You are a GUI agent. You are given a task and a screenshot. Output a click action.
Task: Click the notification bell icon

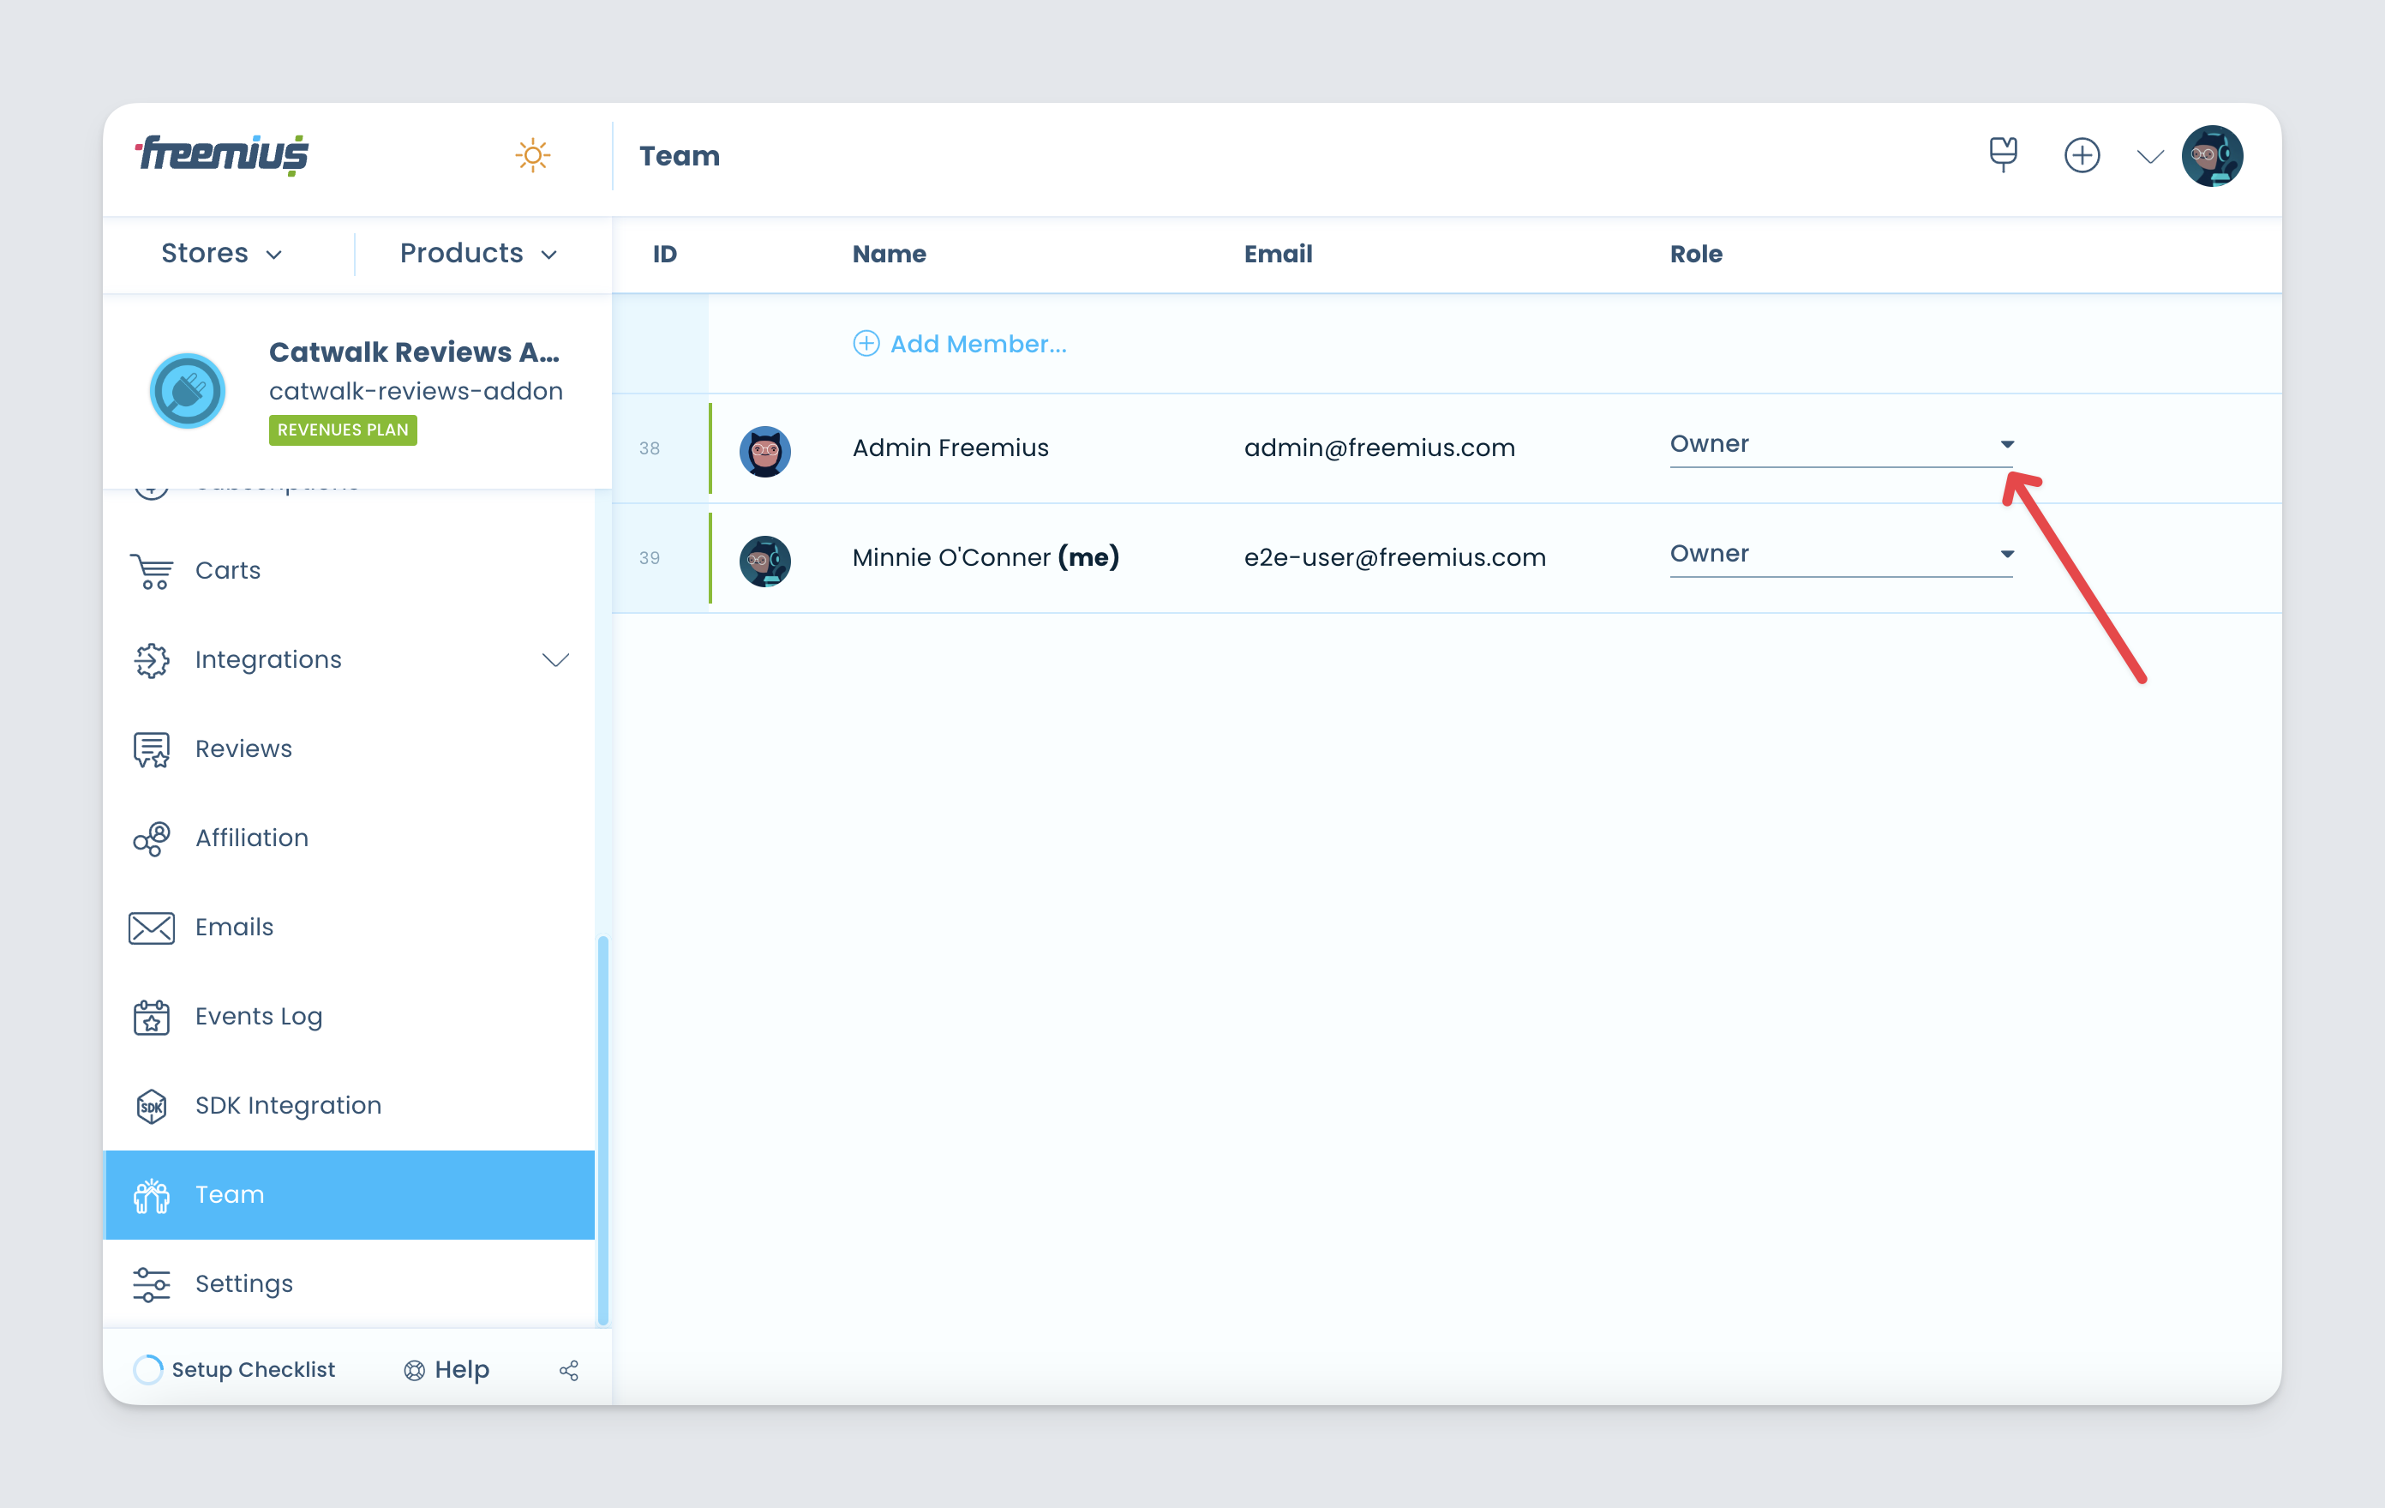coord(2004,154)
